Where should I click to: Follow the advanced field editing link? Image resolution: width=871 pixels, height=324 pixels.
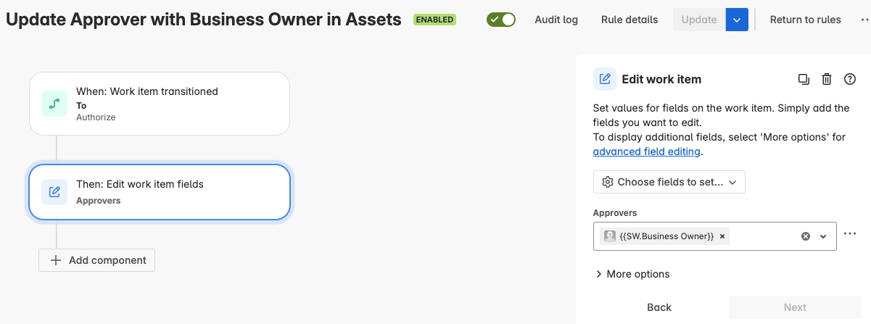[x=646, y=151]
